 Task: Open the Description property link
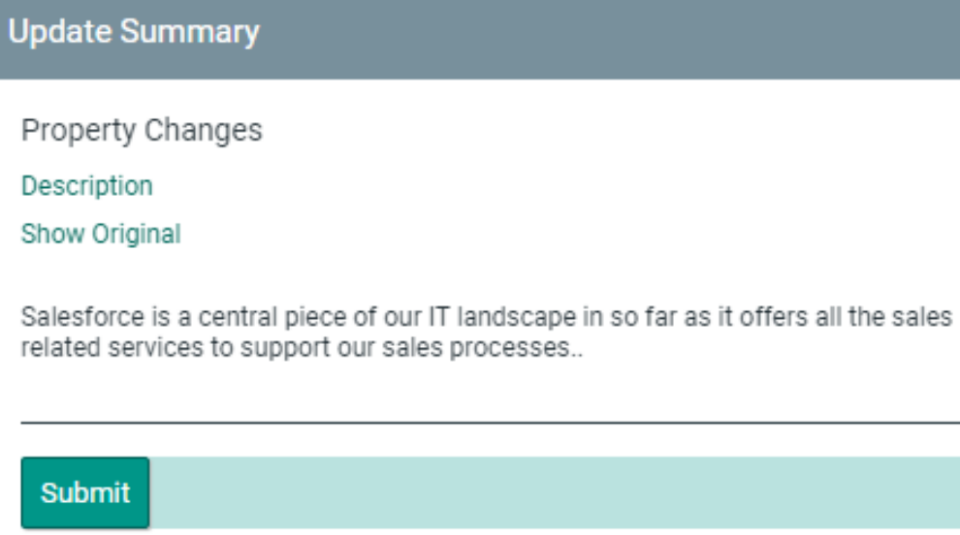tap(87, 185)
